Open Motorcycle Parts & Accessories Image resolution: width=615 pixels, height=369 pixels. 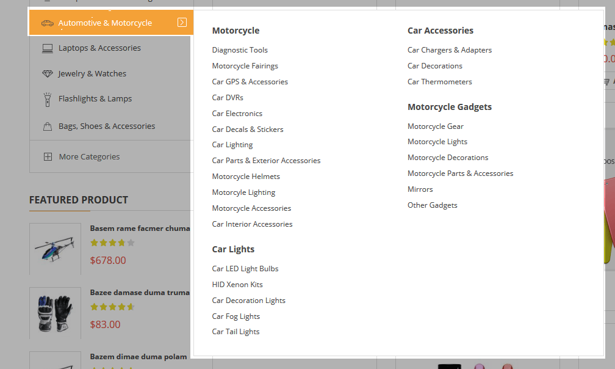click(x=461, y=174)
